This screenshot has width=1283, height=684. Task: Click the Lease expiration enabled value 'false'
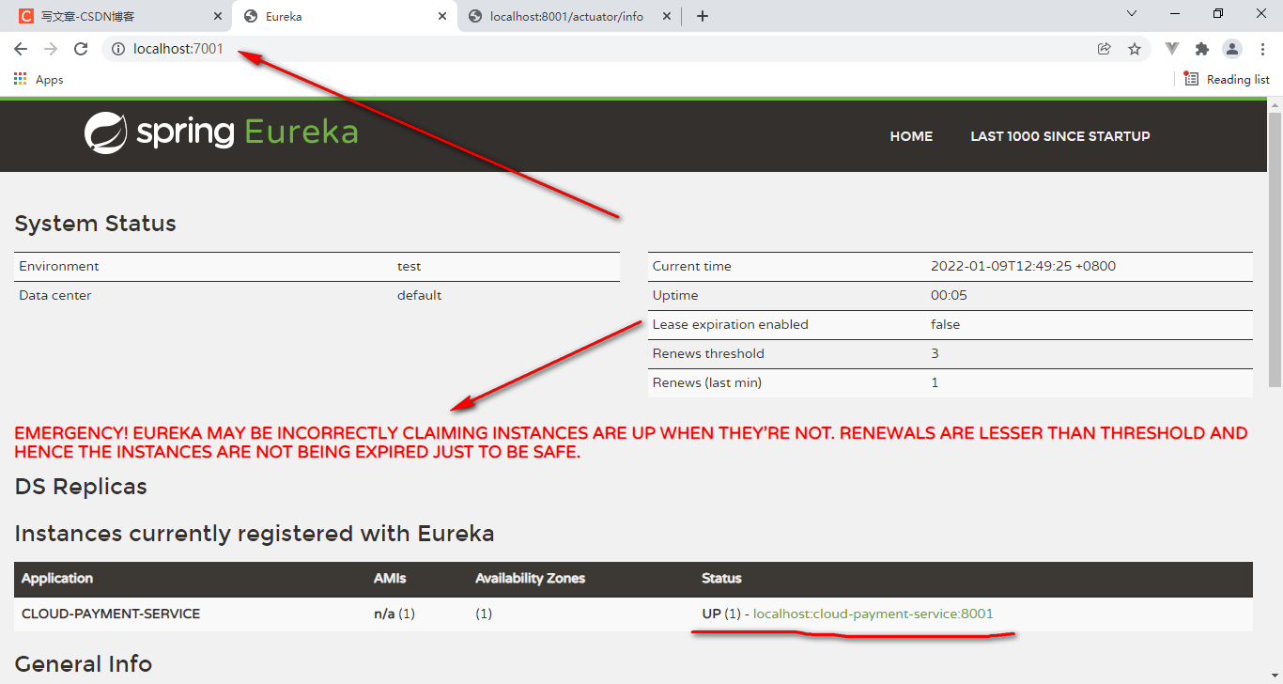pos(946,324)
